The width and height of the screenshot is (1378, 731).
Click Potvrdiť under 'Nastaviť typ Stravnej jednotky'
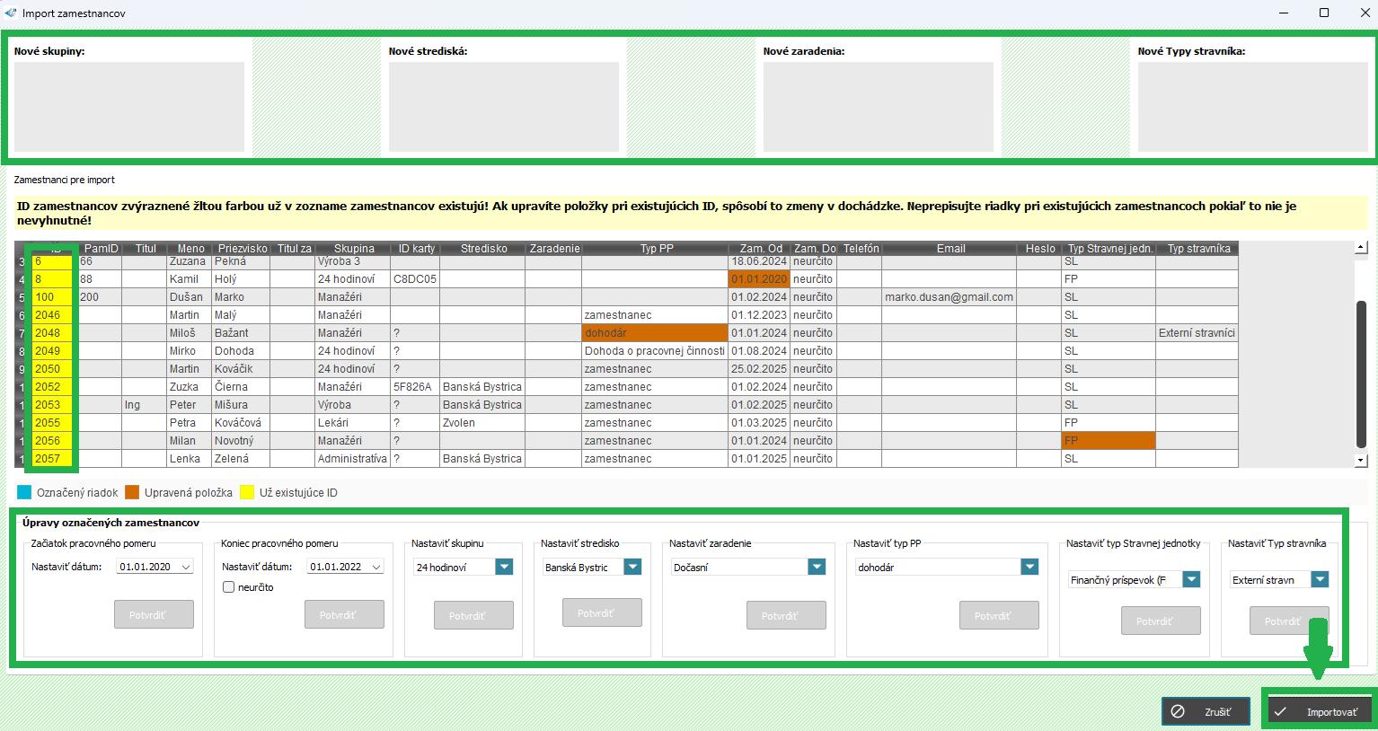click(1161, 620)
